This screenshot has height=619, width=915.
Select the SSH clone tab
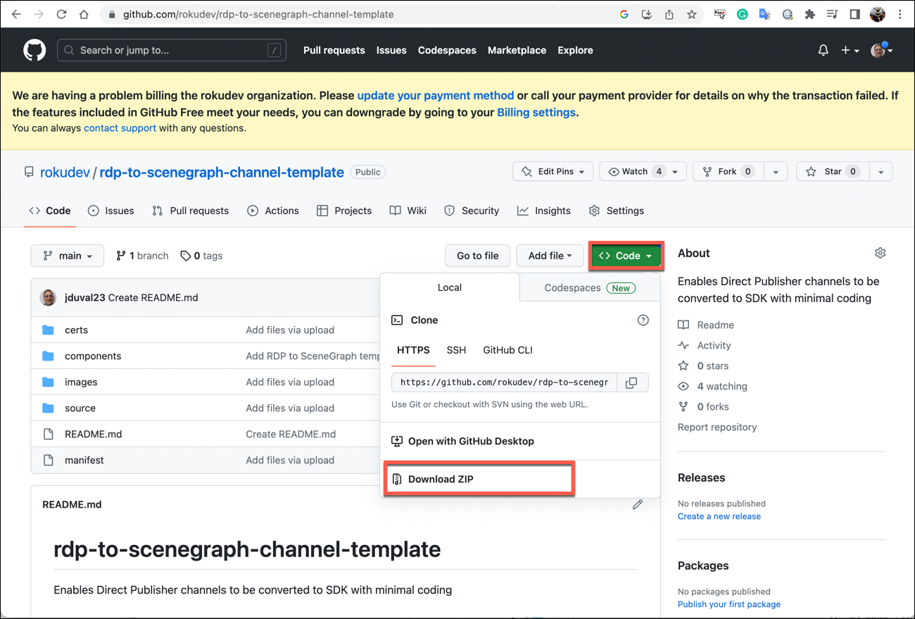pos(456,350)
